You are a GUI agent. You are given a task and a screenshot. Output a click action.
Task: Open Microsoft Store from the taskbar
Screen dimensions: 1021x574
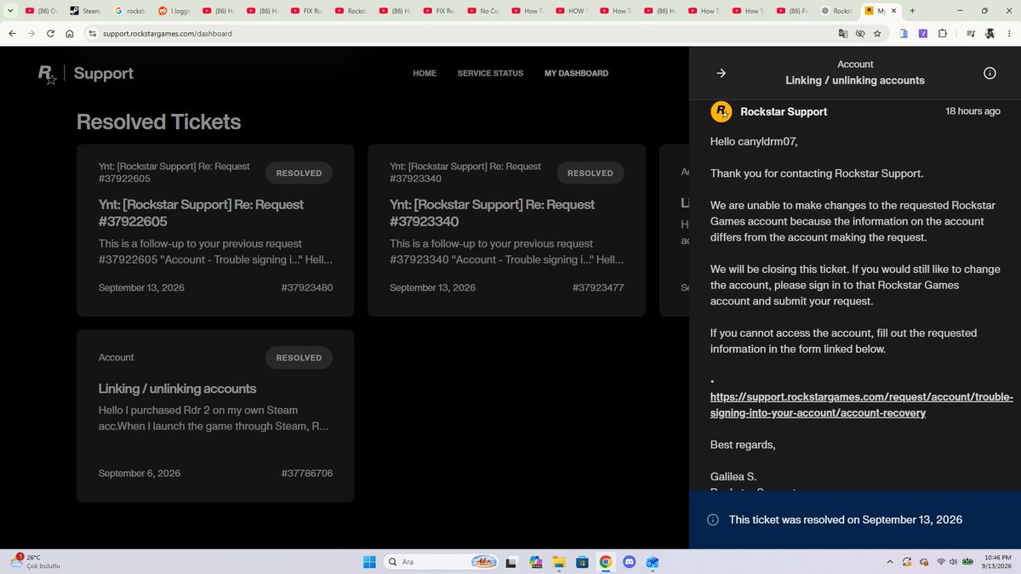tap(582, 562)
